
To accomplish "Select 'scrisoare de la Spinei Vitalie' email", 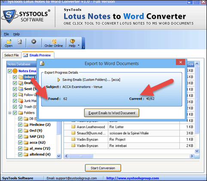I will pos(129,133).
